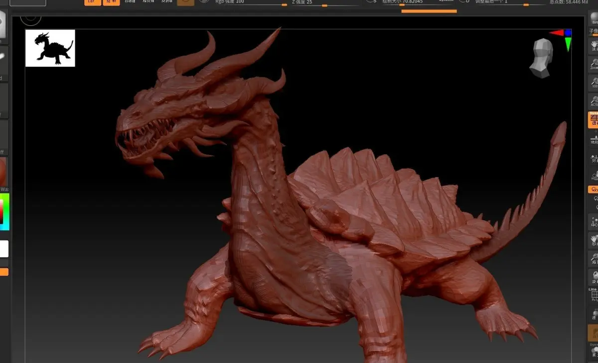Toggle the Floor grid display

(594, 139)
